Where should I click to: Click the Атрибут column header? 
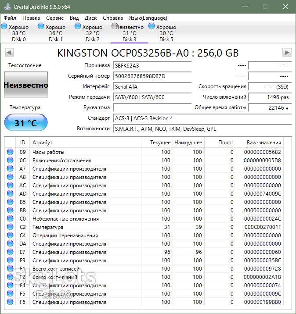click(x=86, y=143)
